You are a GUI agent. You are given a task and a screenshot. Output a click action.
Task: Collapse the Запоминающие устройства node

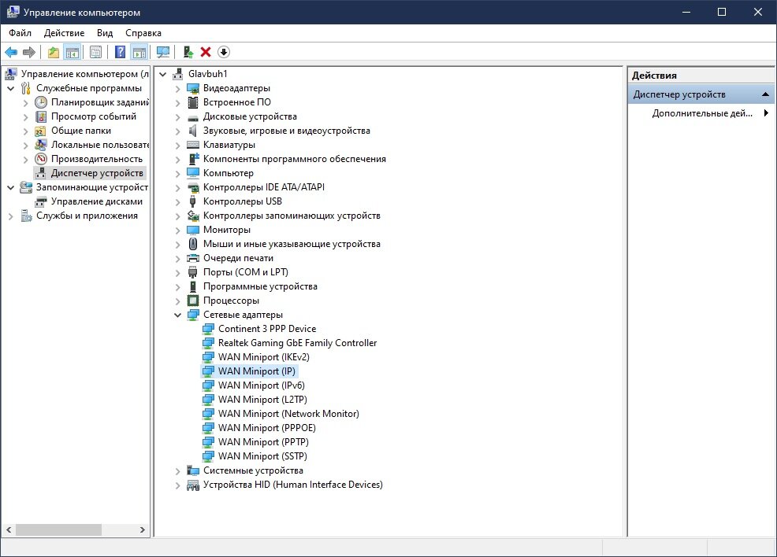pyautogui.click(x=10, y=188)
